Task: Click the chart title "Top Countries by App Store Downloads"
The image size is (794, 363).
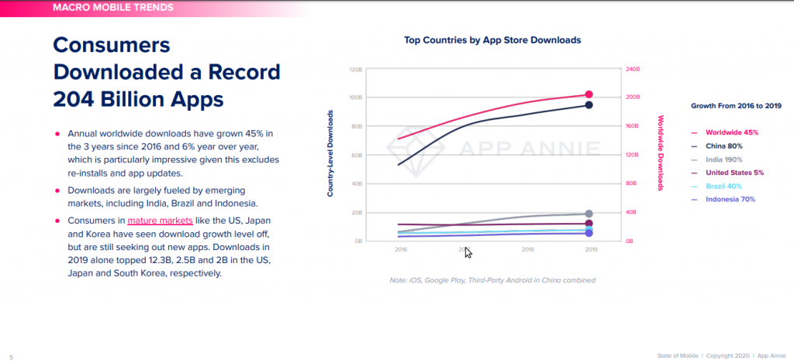Action: coord(492,40)
